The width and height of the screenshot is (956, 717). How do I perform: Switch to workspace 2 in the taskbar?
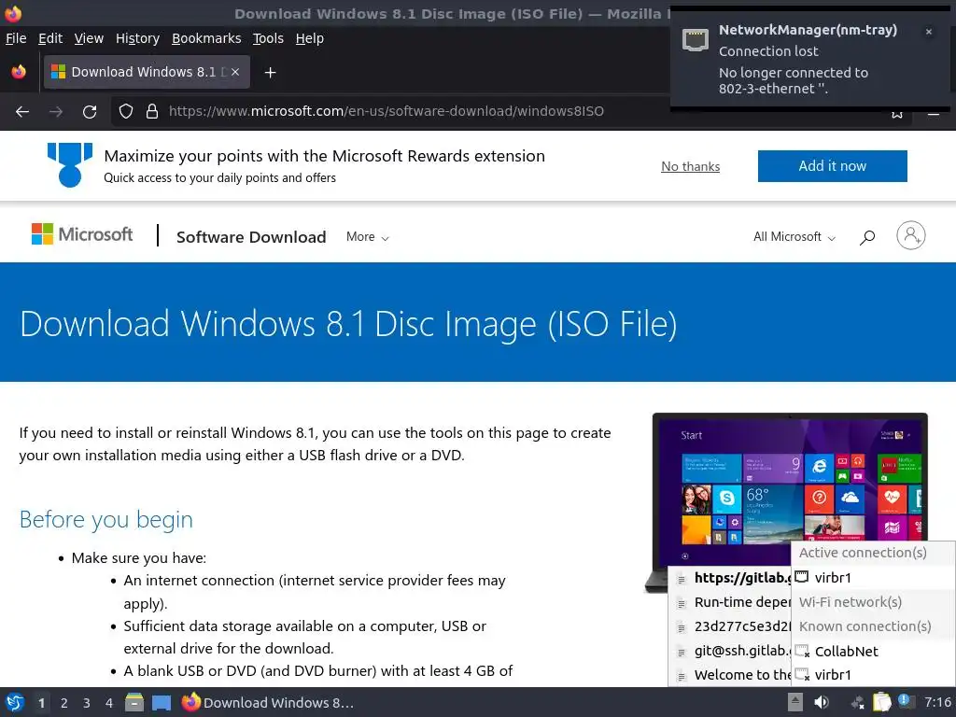(64, 703)
